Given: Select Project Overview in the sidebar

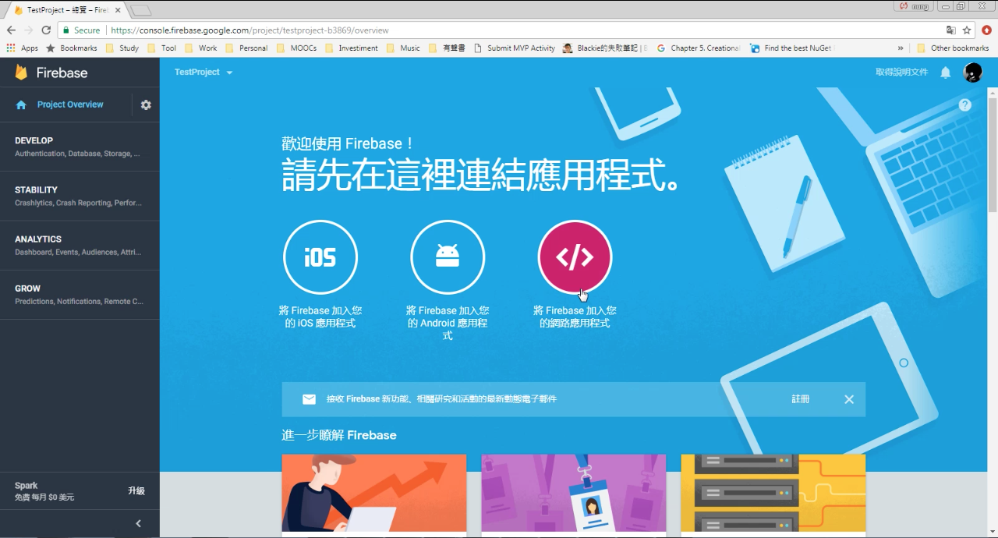Looking at the screenshot, I should [70, 104].
